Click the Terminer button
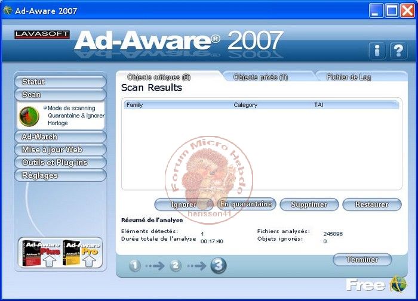Screen dimensions: 418x301 [x=362, y=259]
